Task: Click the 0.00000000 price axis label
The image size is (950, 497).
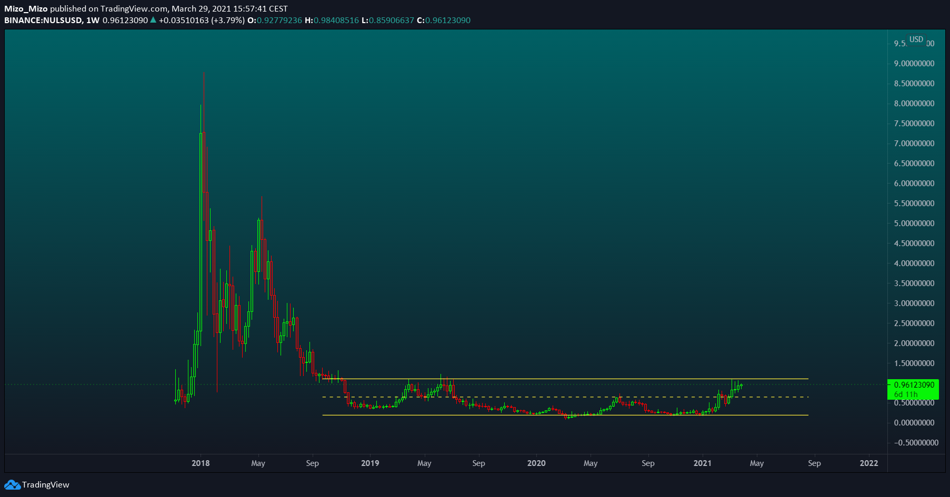Action: pyautogui.click(x=914, y=423)
